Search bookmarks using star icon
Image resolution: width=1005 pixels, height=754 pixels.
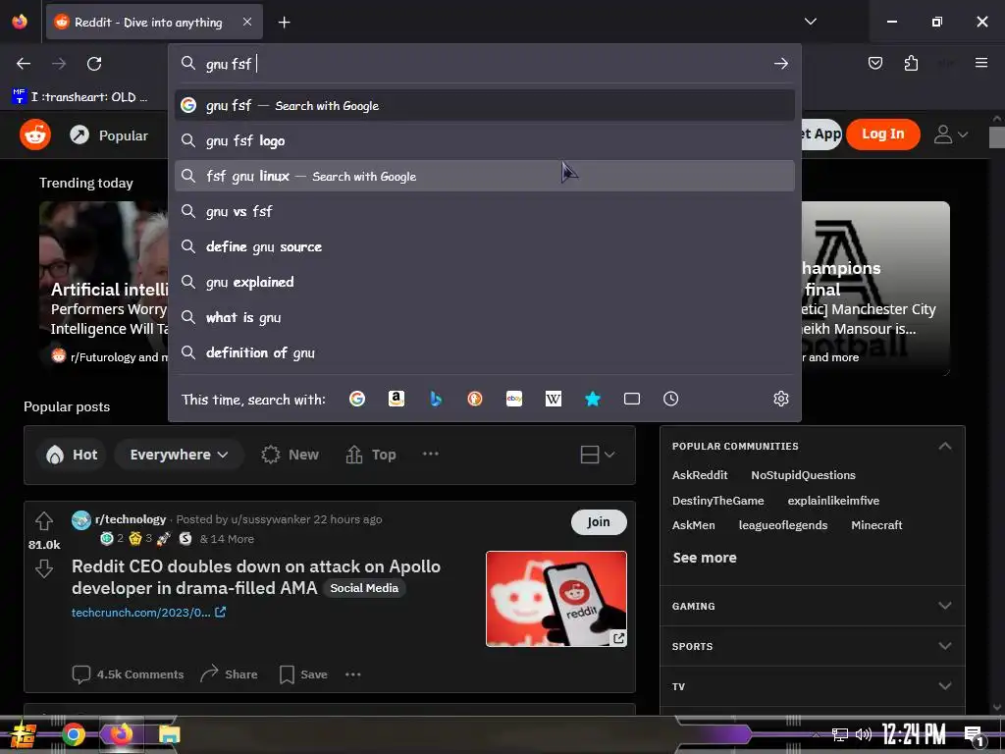(x=593, y=399)
